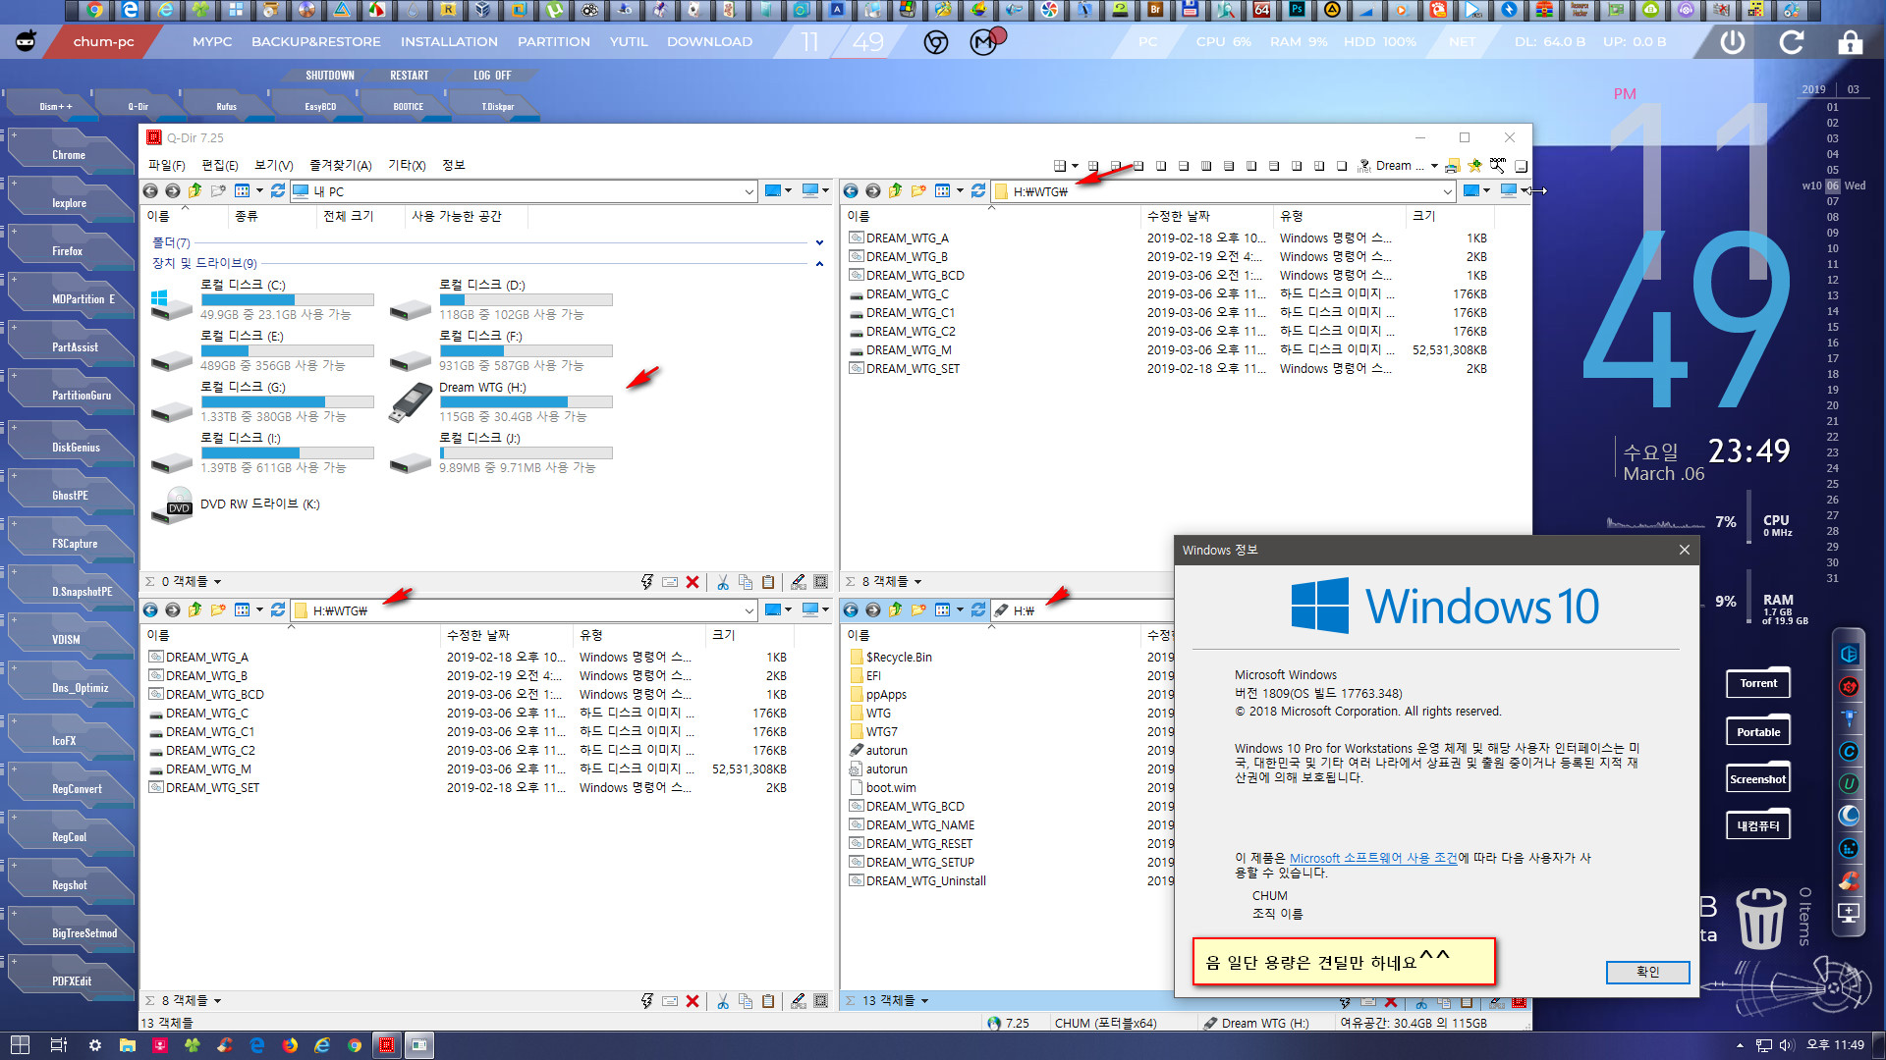
Task: Click delete X icon in the 0 객체들 status bar
Action: click(693, 582)
